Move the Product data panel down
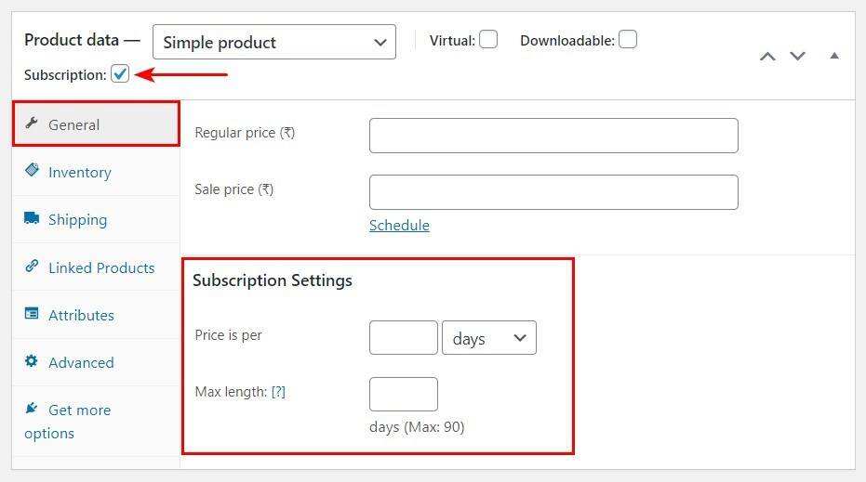 pos(797,56)
